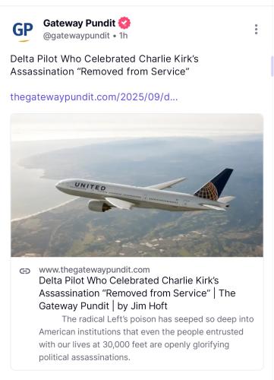The image size is (274, 380).
Task: Click the chain link icon in the preview card
Action: tap(25, 271)
